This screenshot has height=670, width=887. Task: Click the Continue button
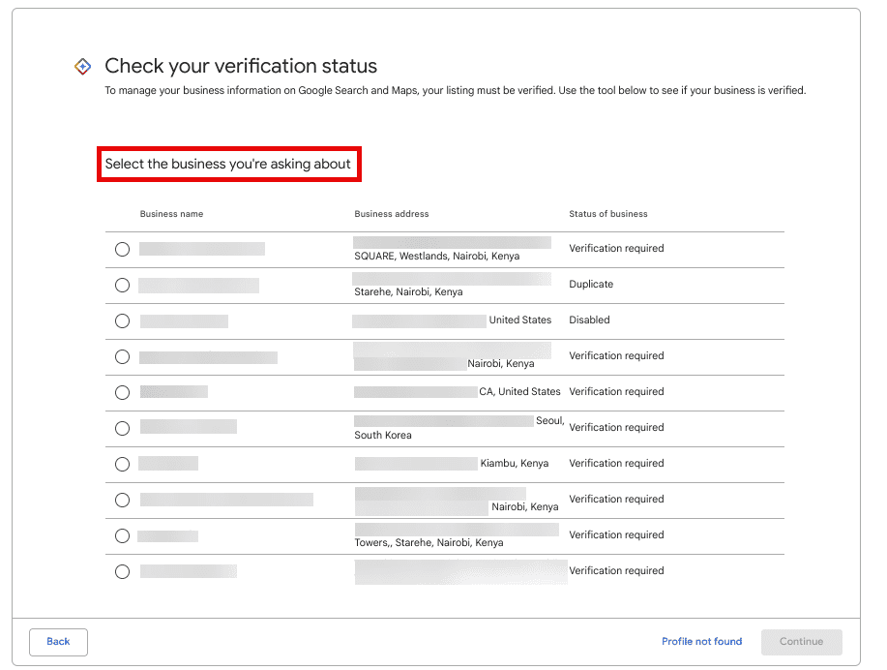(801, 642)
